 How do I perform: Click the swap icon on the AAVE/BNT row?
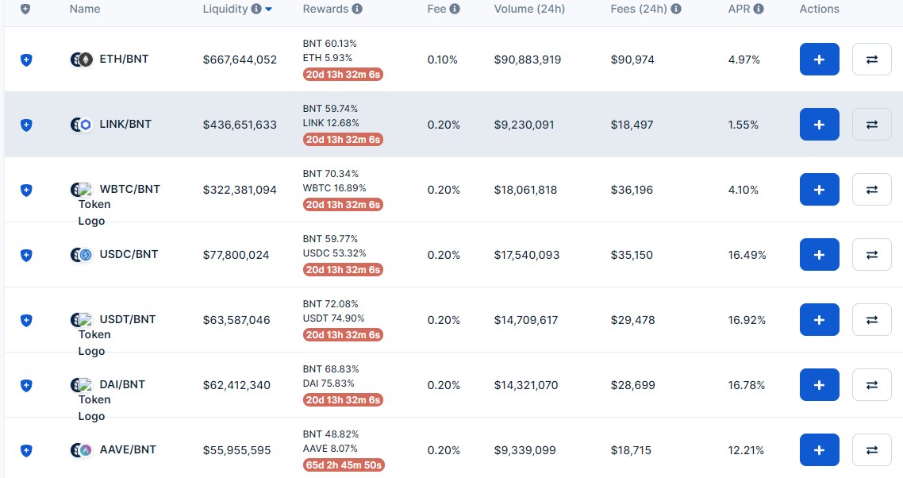click(x=871, y=449)
